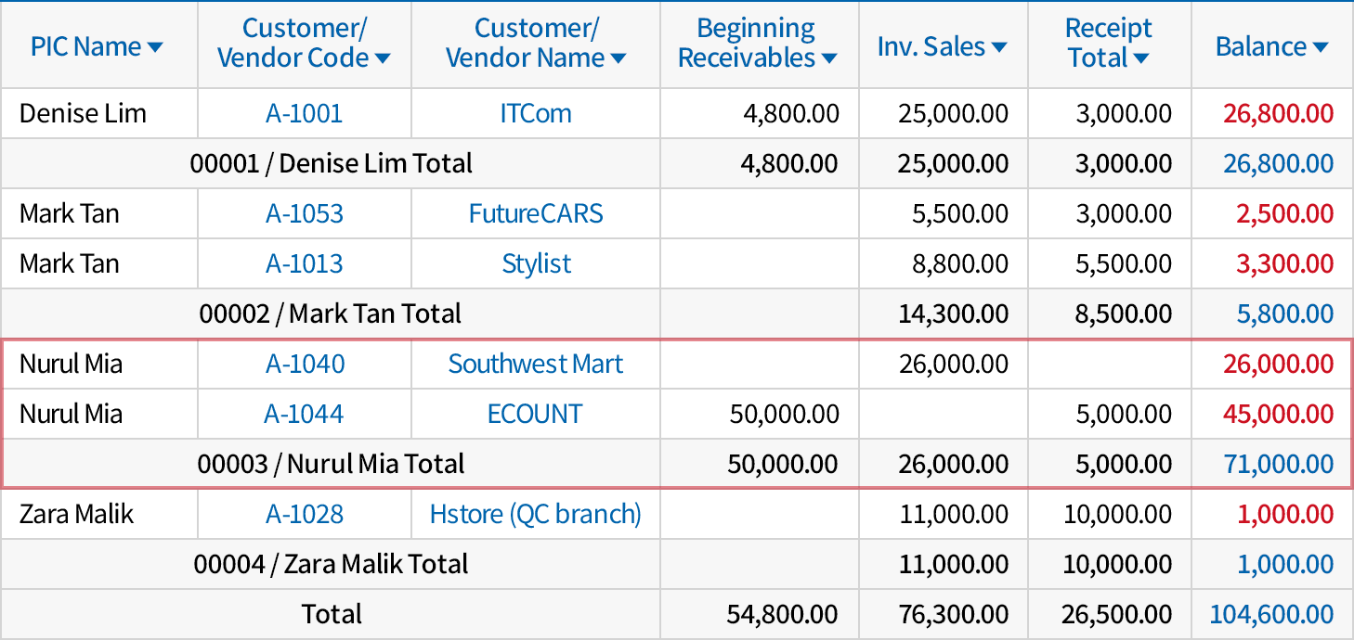Click the Southwest Mart customer link
The height and width of the screenshot is (640, 1354).
point(536,365)
